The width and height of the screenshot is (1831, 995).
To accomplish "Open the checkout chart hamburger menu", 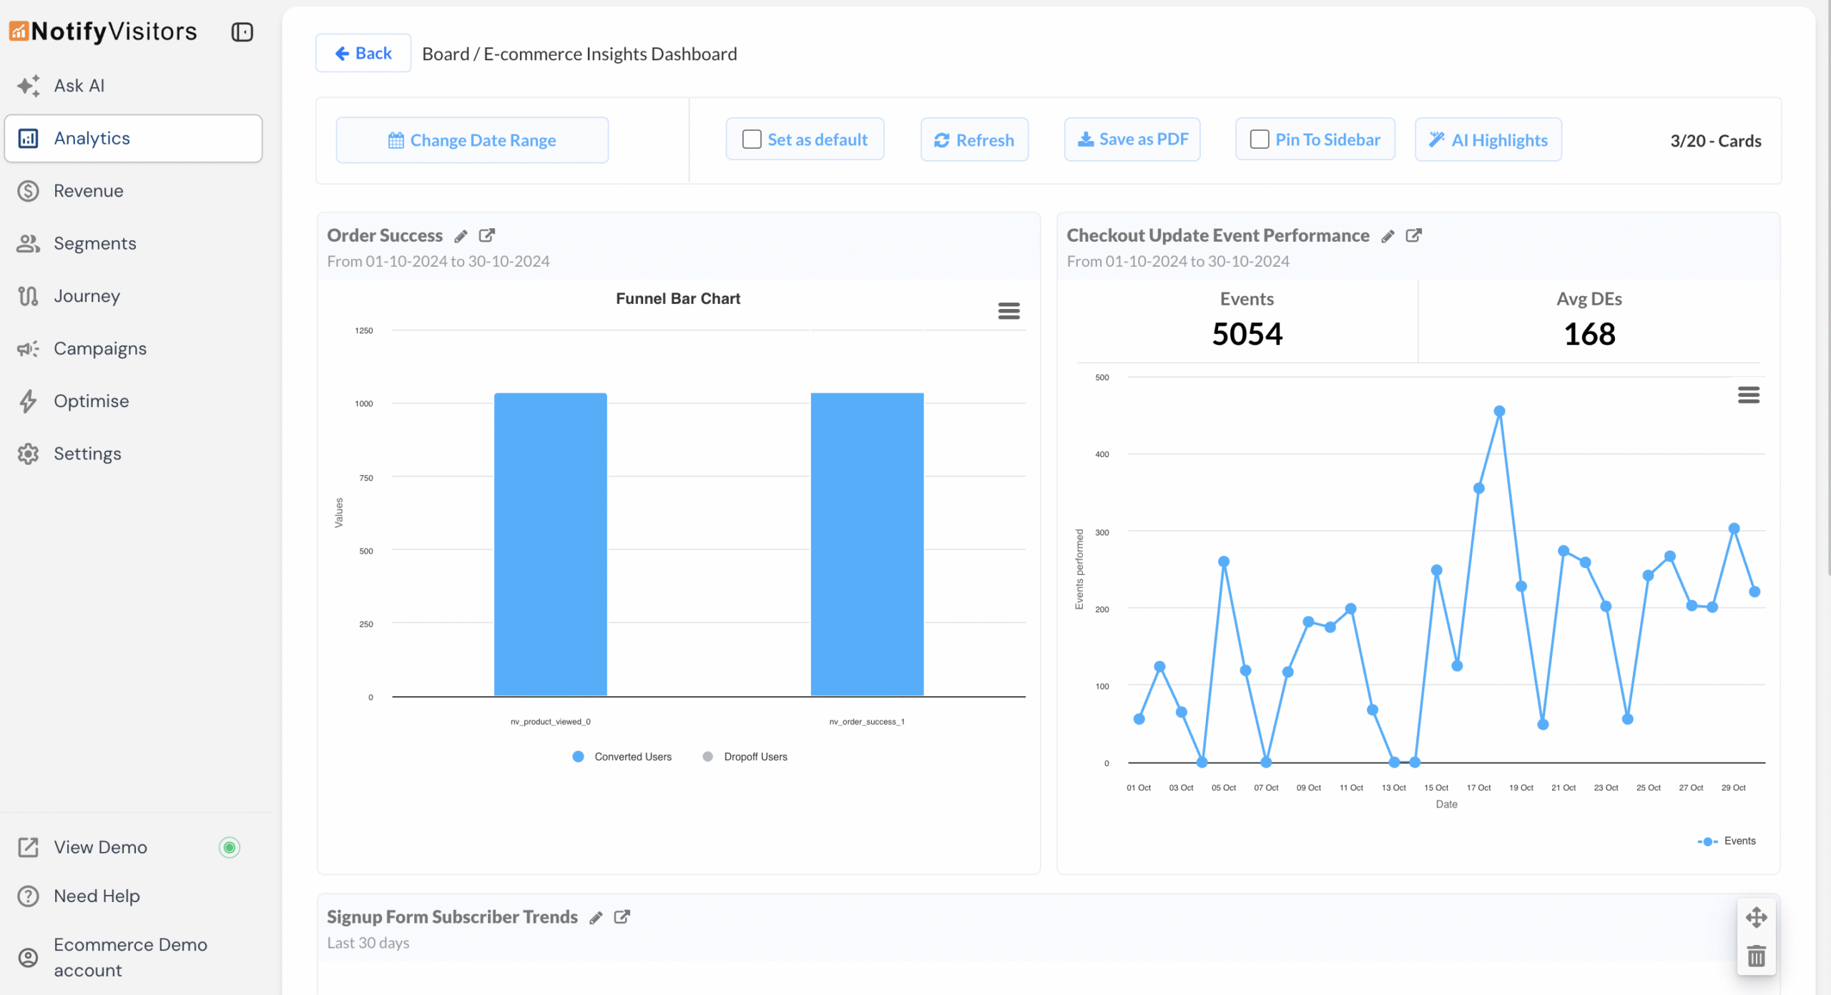I will [x=1748, y=394].
